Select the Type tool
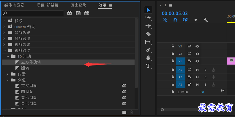This screenshot has width=235, height=117. coord(148,65)
